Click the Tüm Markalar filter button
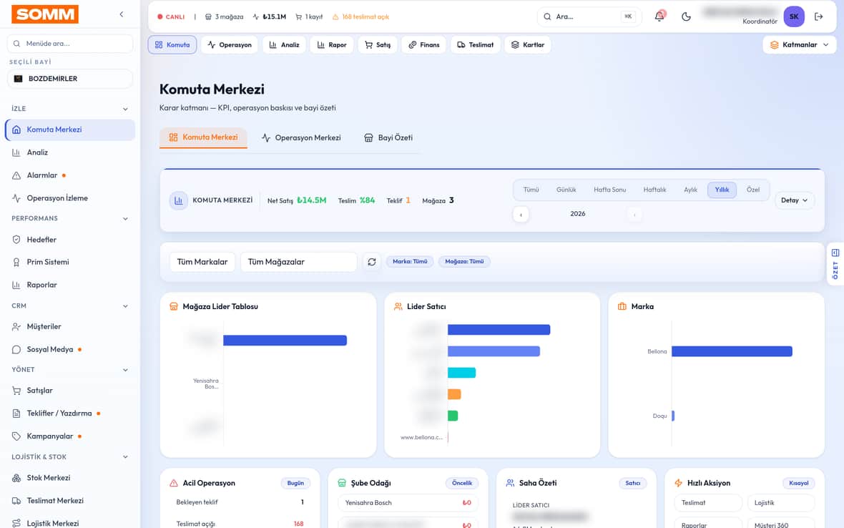 pos(202,262)
